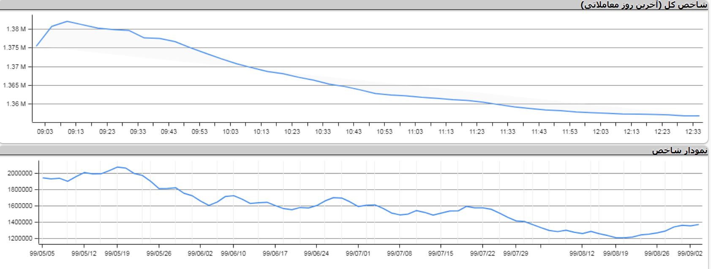Click the history line's peak near 99/05/19

point(117,167)
